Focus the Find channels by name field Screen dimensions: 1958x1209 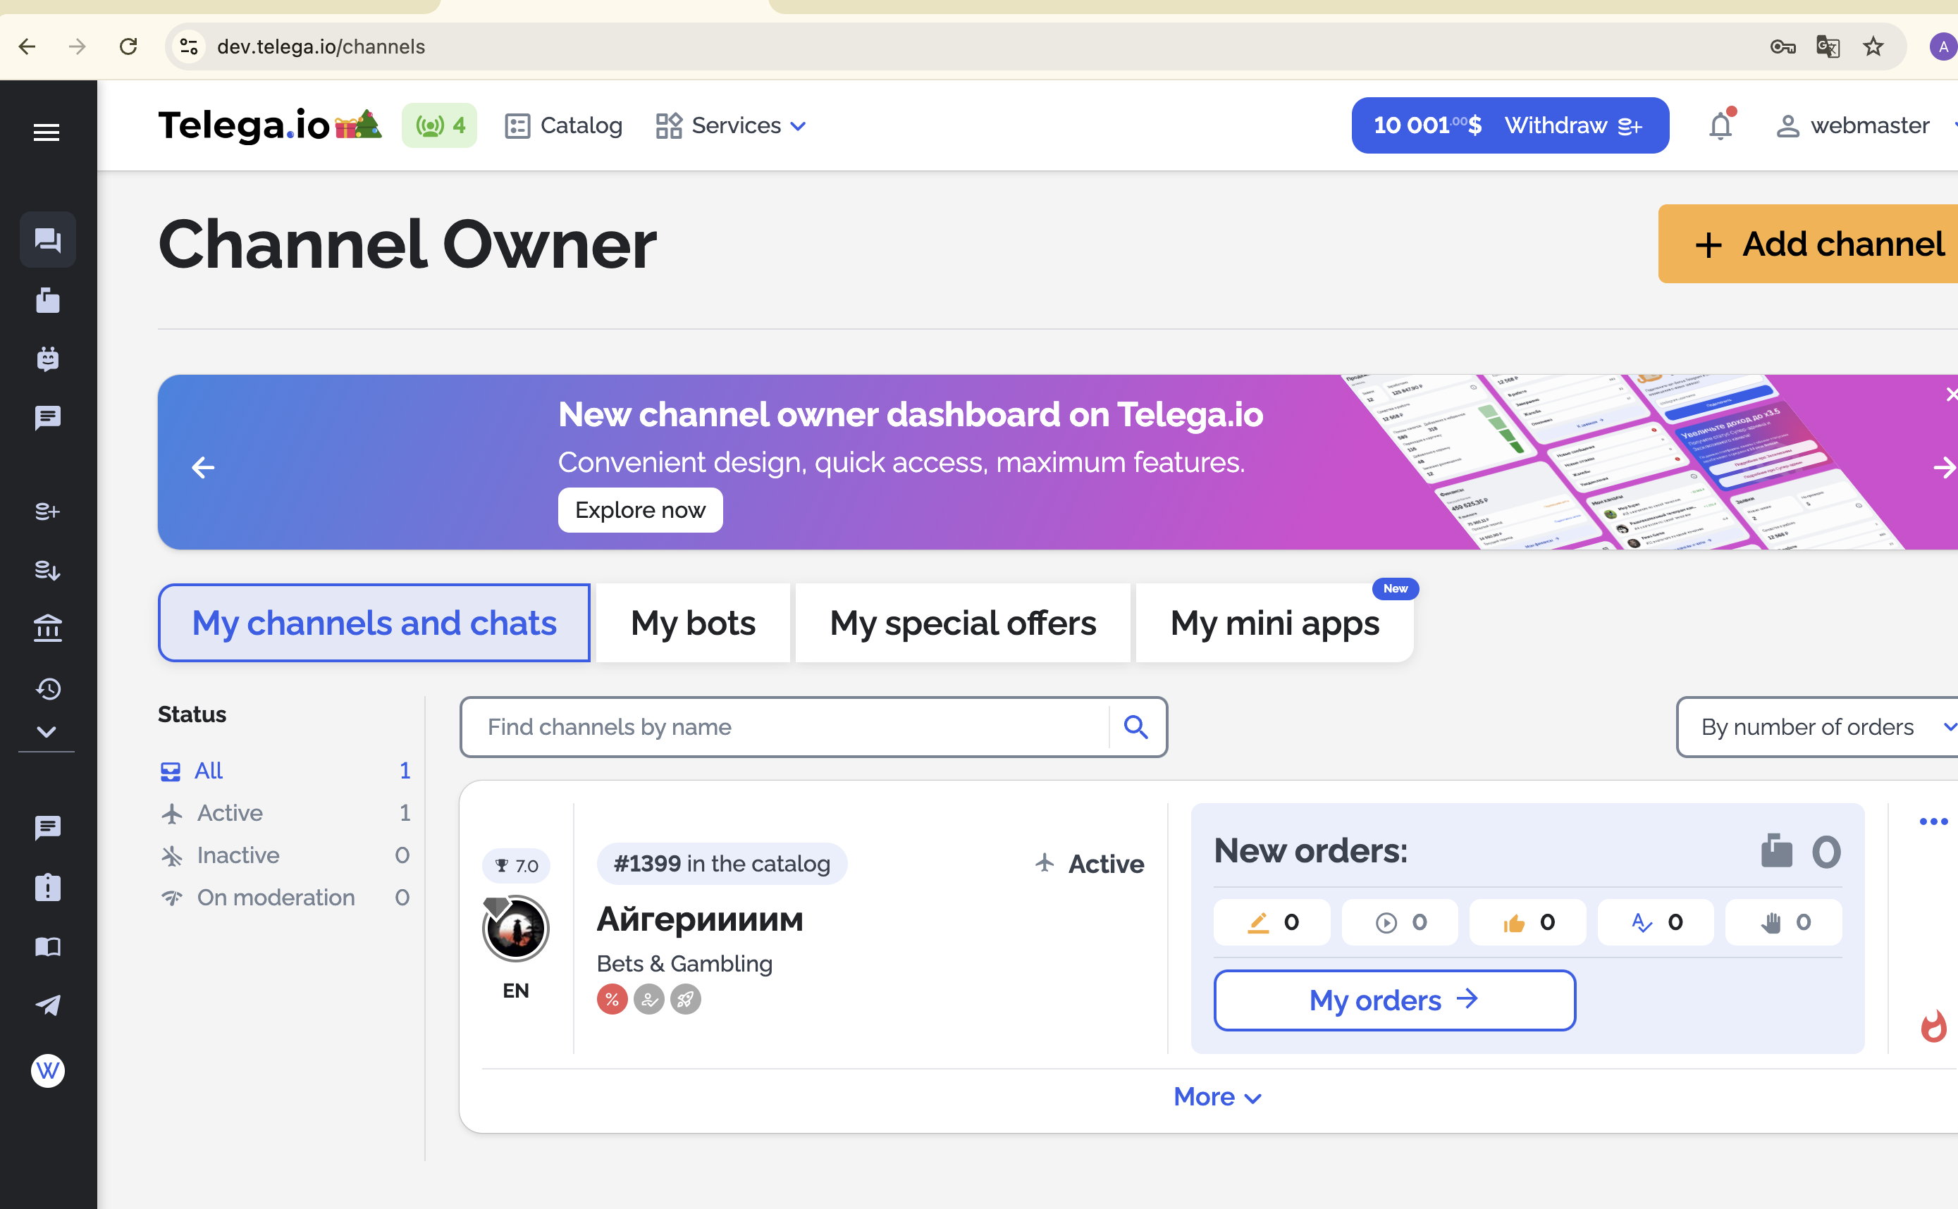(x=784, y=727)
